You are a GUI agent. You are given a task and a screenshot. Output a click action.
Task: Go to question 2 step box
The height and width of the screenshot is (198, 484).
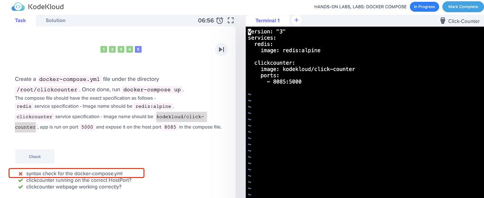(x=112, y=50)
